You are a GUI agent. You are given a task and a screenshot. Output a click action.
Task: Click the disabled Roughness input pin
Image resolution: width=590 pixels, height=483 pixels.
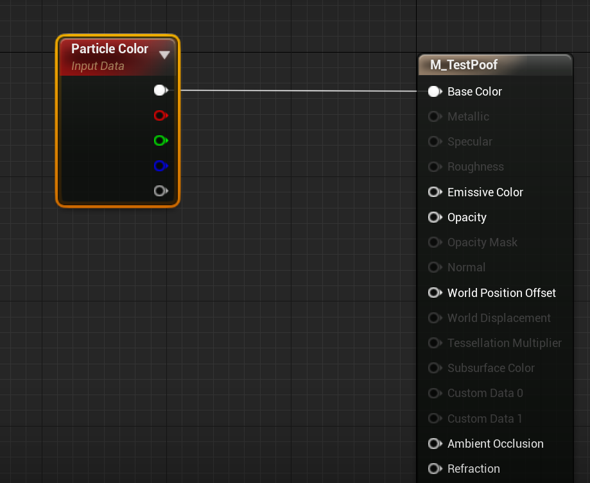coord(435,167)
